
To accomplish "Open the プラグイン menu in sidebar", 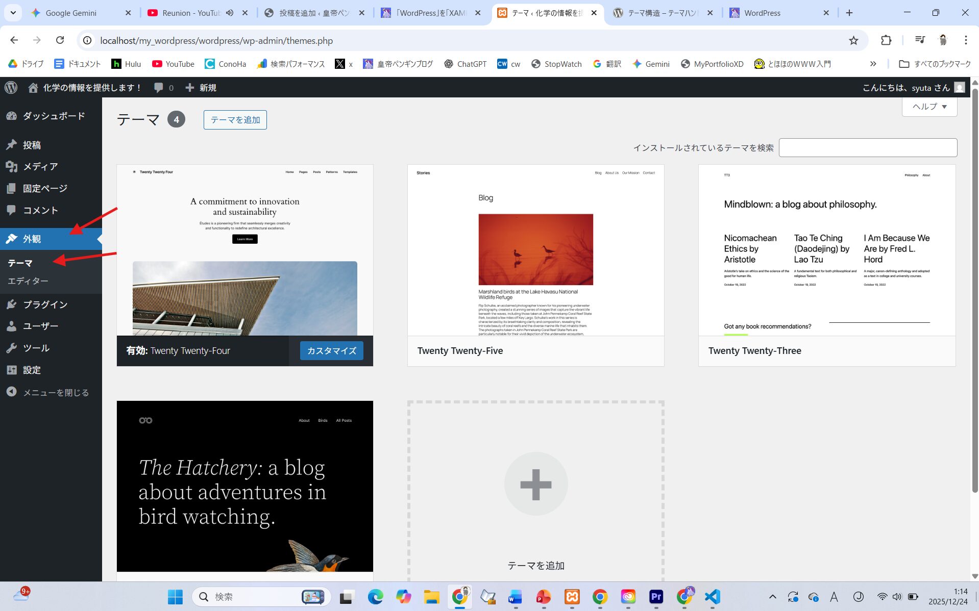I will [x=45, y=304].
